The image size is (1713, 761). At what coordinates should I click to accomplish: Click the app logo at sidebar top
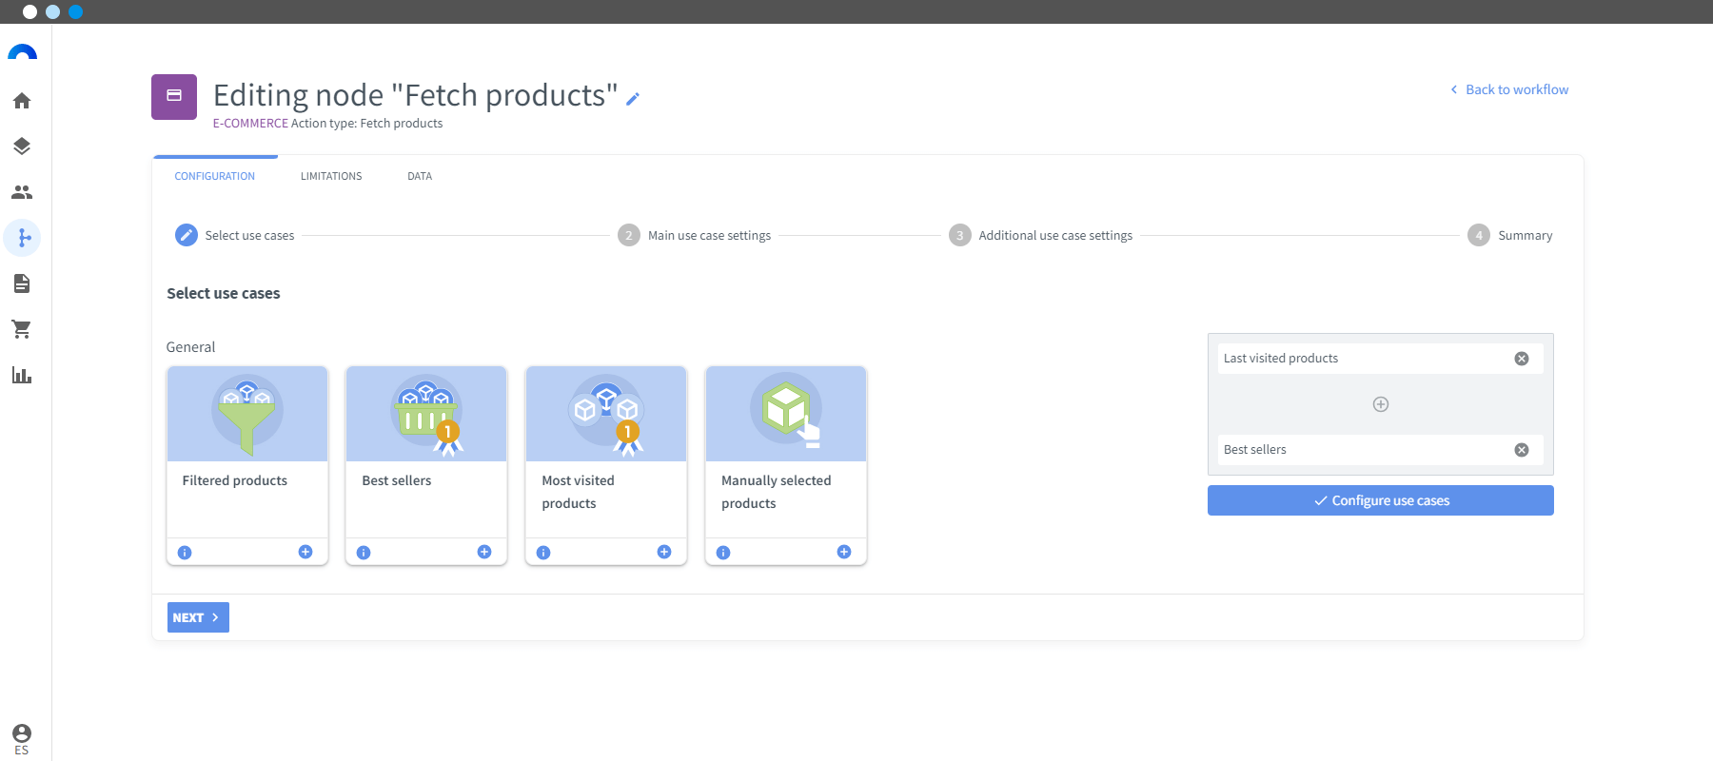pos(22,53)
